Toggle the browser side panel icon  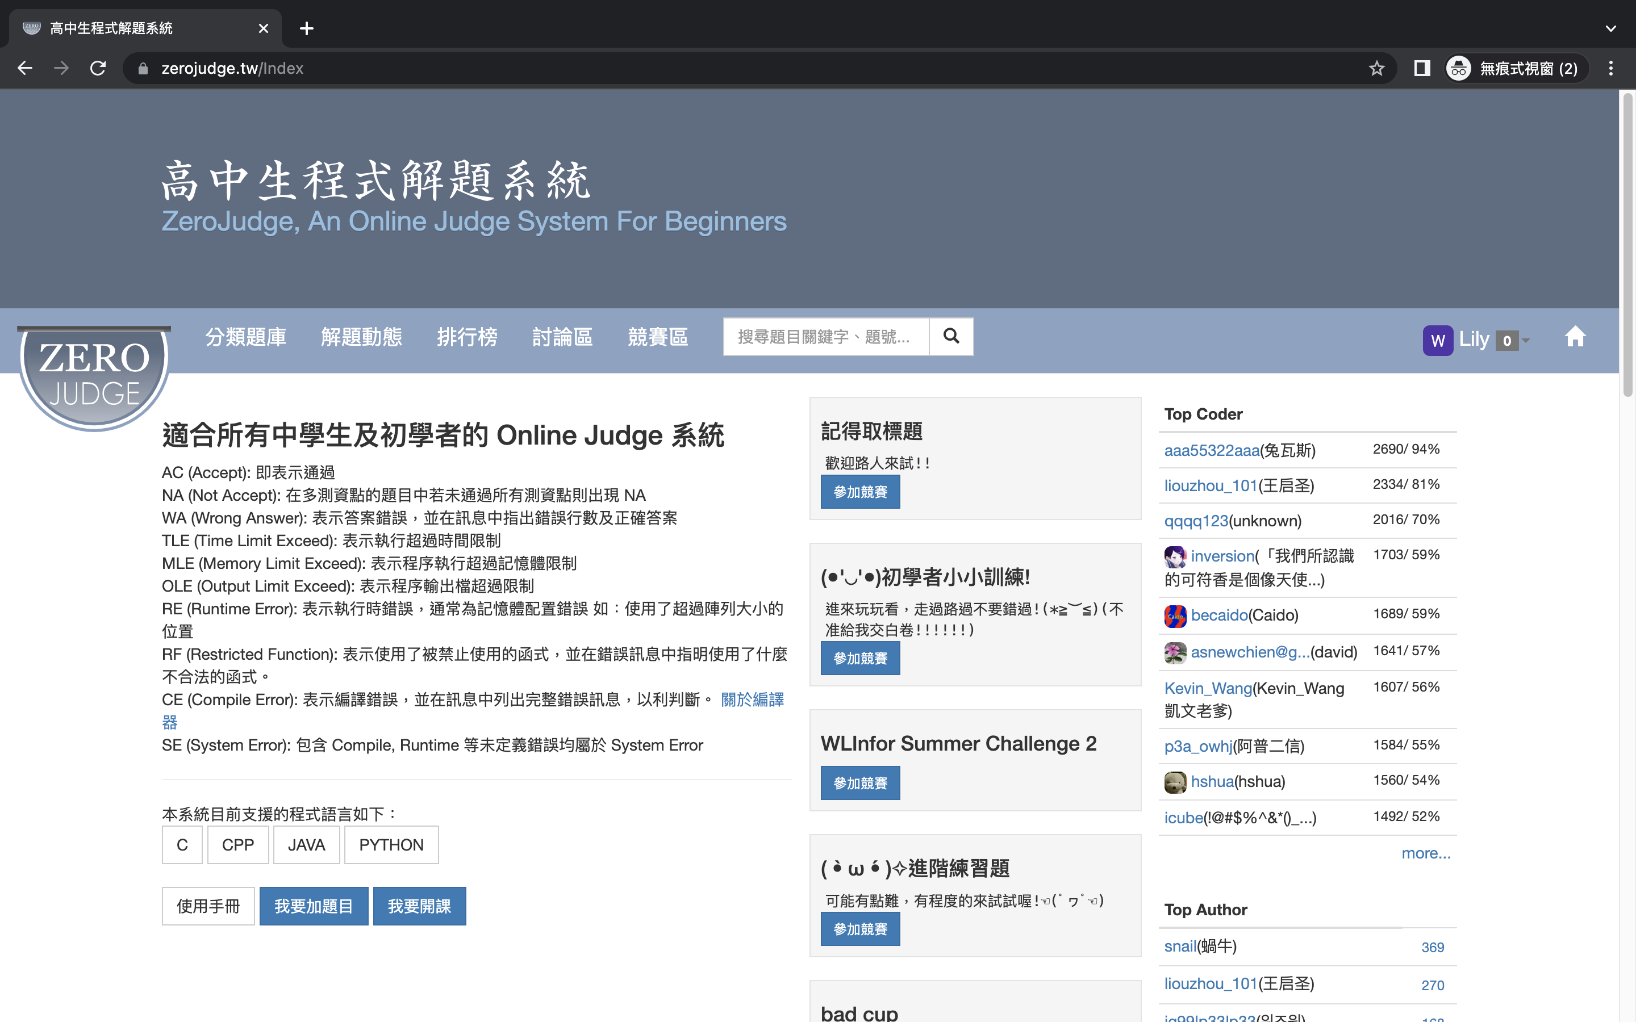tap(1422, 68)
